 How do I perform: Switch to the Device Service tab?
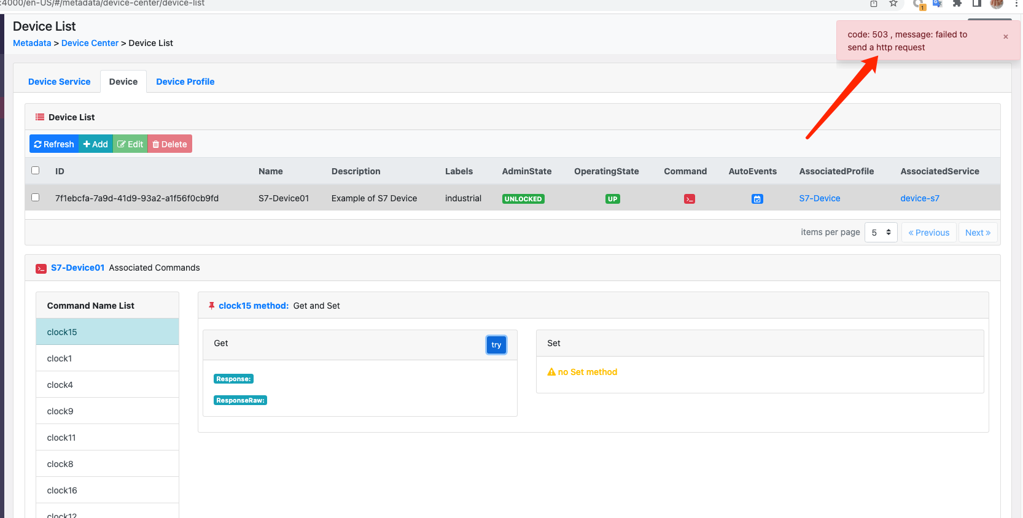click(59, 82)
